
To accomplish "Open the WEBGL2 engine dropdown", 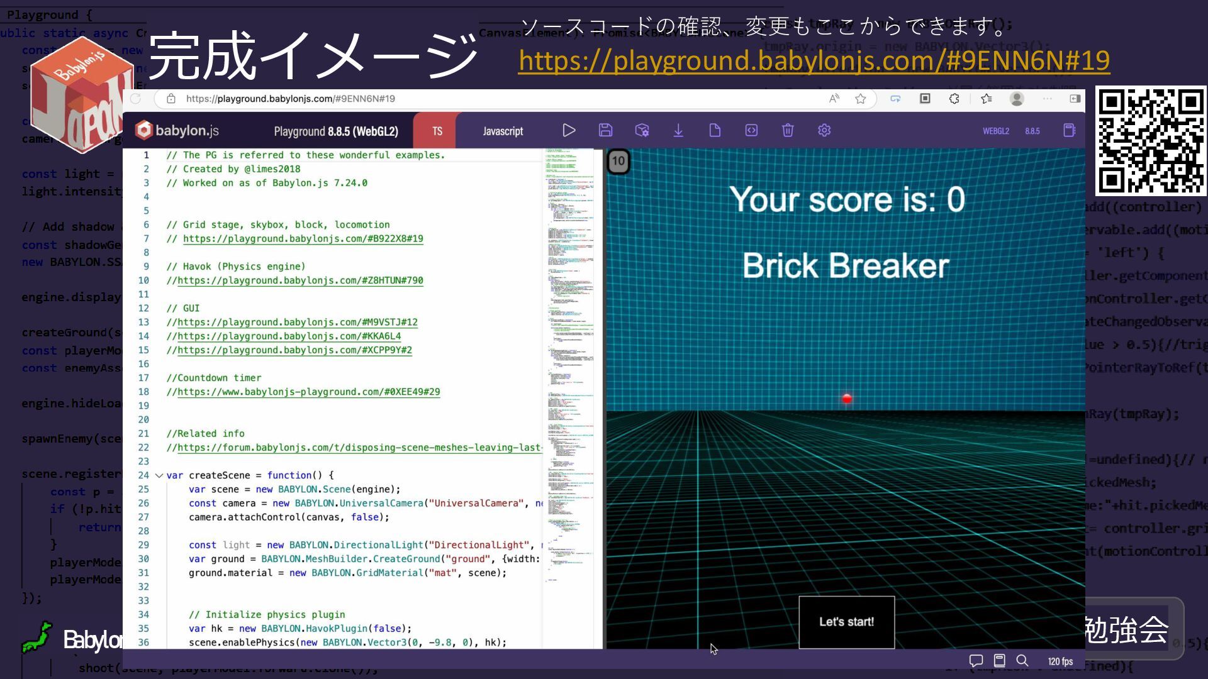I will click(995, 131).
